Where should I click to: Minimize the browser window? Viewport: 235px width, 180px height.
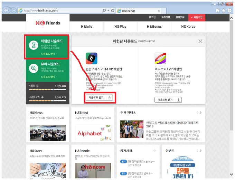[215, 4]
